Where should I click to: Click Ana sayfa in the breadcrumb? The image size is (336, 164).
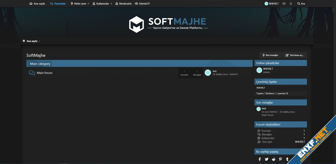(x=32, y=41)
